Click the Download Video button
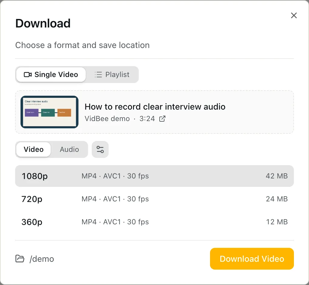 tap(252, 259)
